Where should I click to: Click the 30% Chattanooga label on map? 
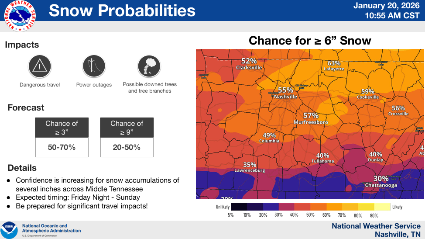click(381, 181)
